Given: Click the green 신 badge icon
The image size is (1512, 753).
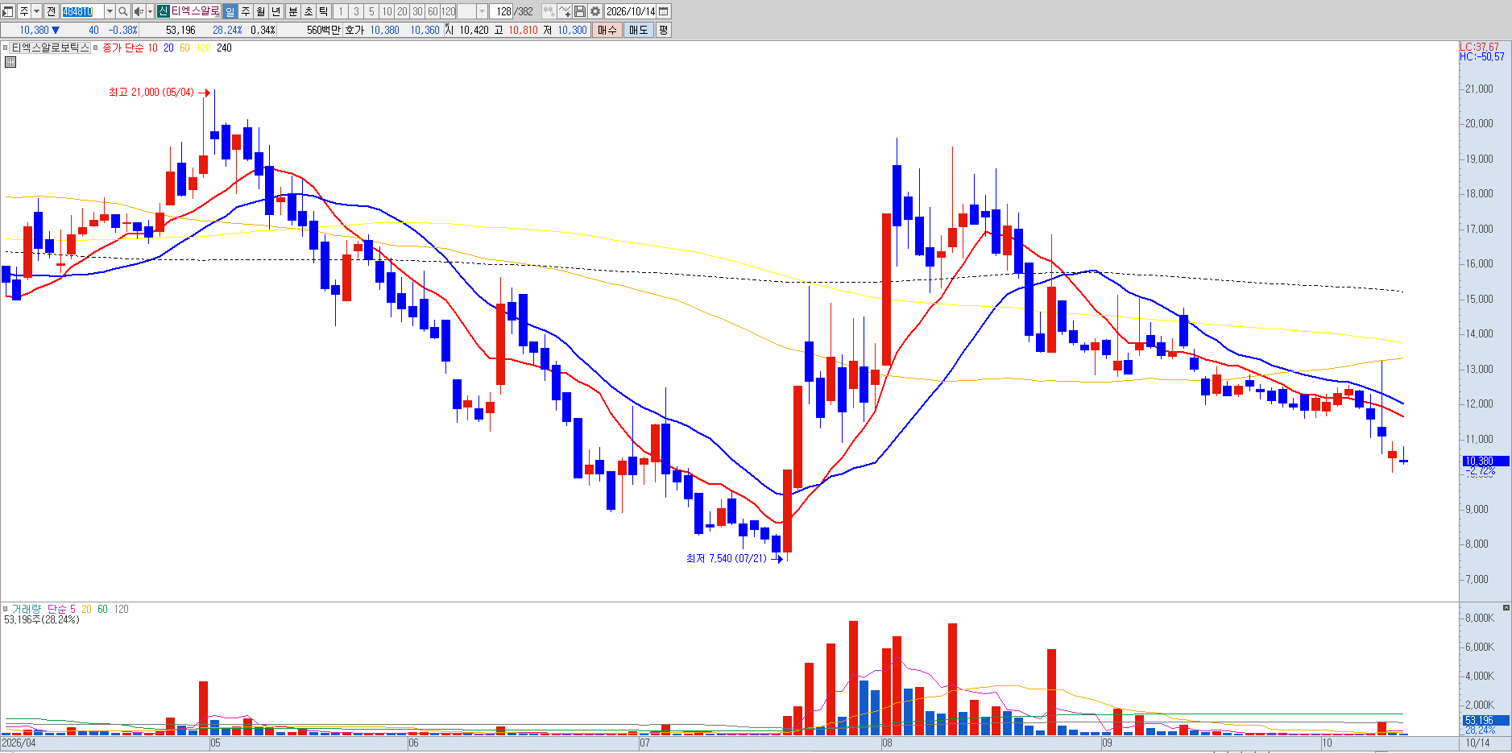Looking at the screenshot, I should click(163, 11).
